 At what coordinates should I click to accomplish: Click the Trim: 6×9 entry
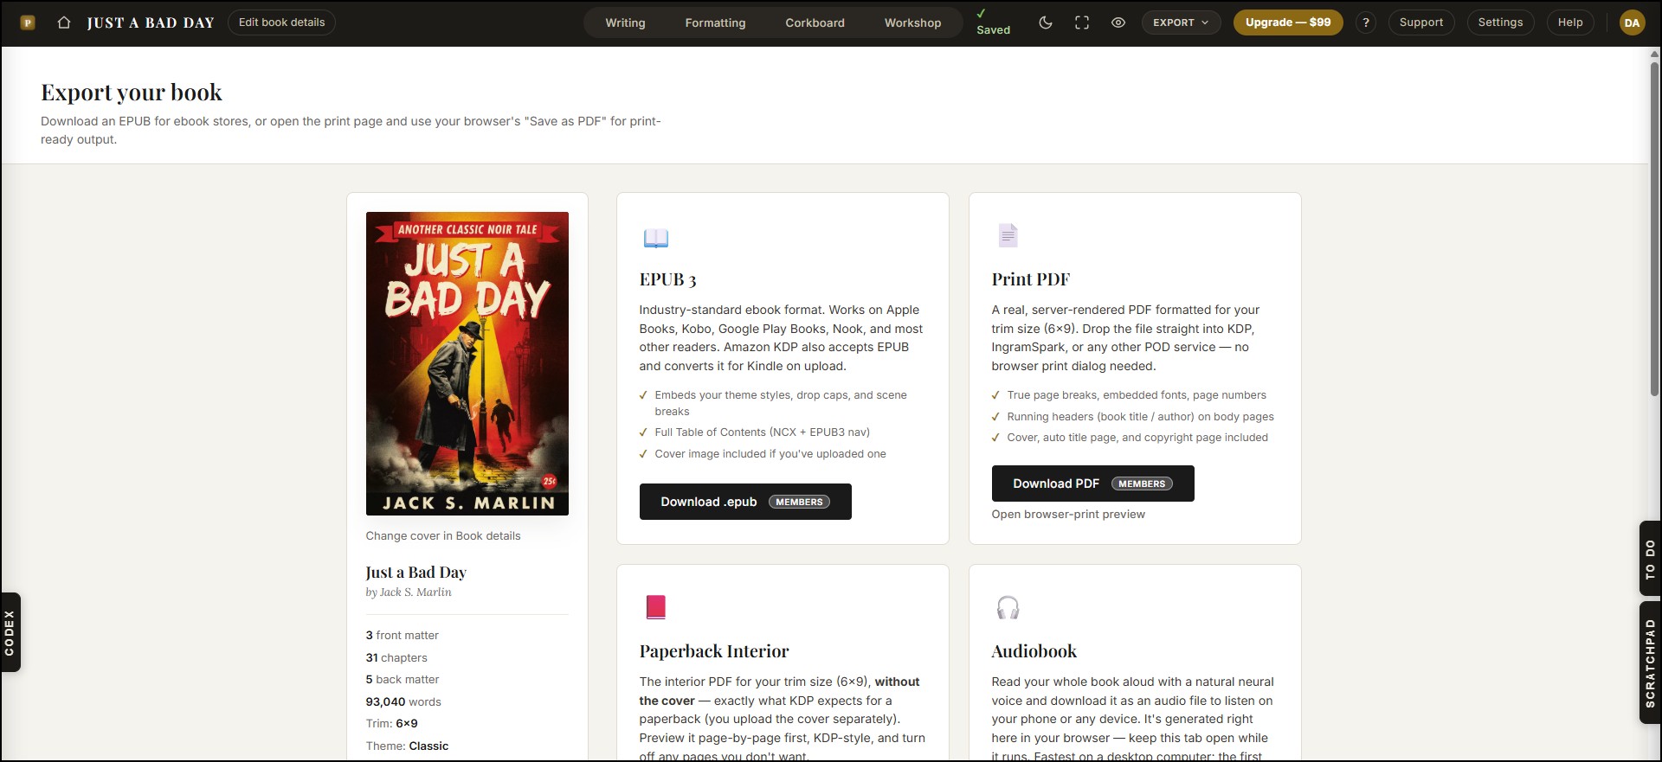coord(391,724)
